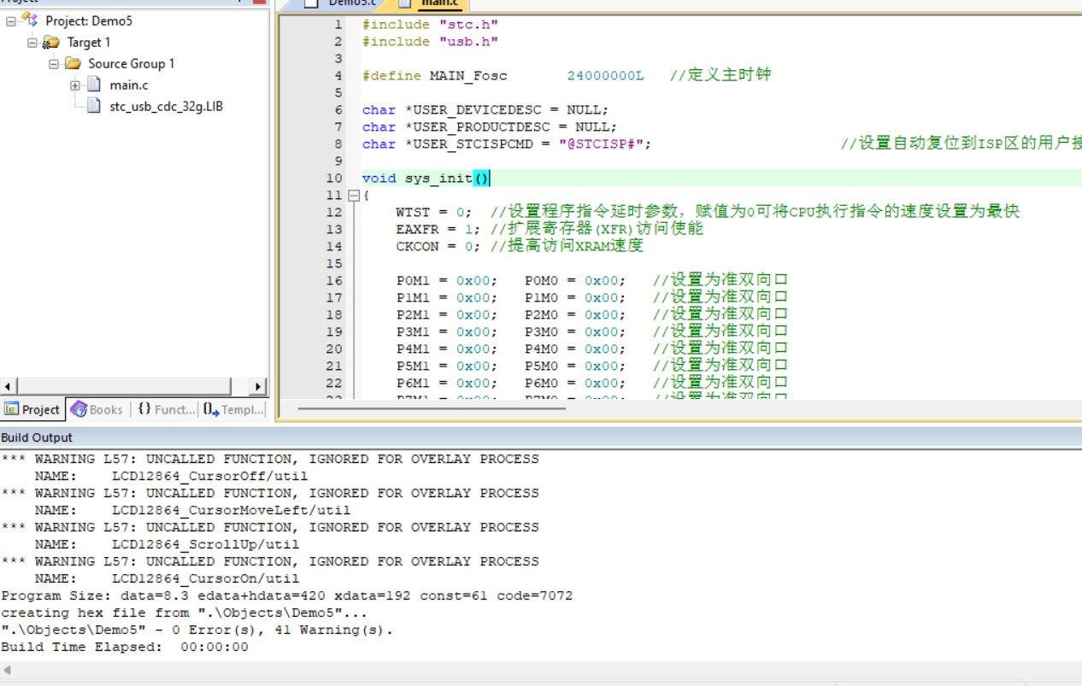Click the WTST = 0; statement
The width and height of the screenshot is (1082, 686).
point(434,213)
